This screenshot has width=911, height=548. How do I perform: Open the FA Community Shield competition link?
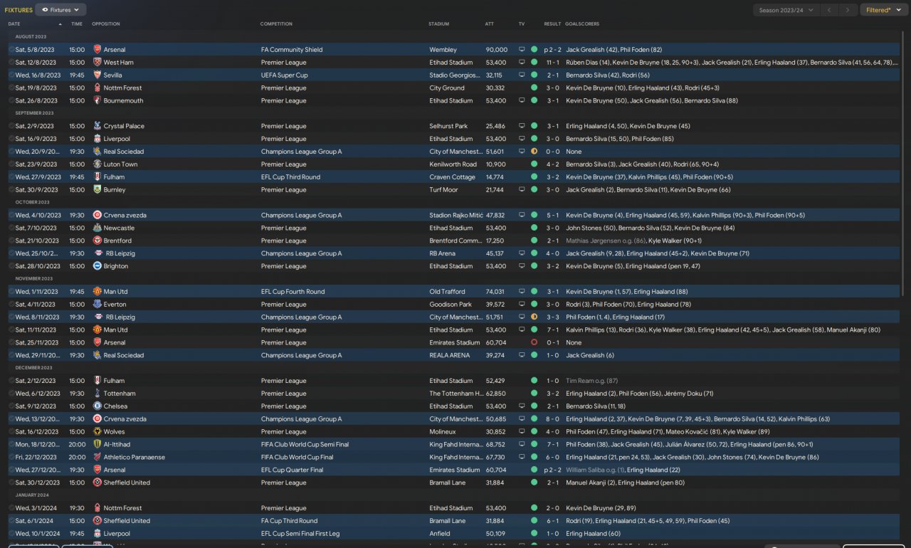point(292,50)
